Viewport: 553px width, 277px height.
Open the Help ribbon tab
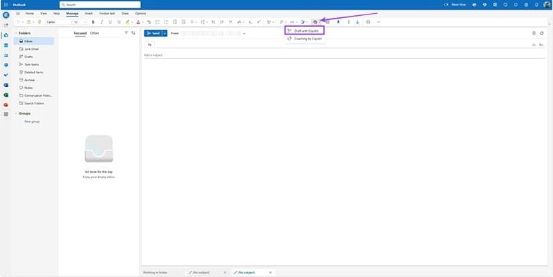click(x=57, y=13)
